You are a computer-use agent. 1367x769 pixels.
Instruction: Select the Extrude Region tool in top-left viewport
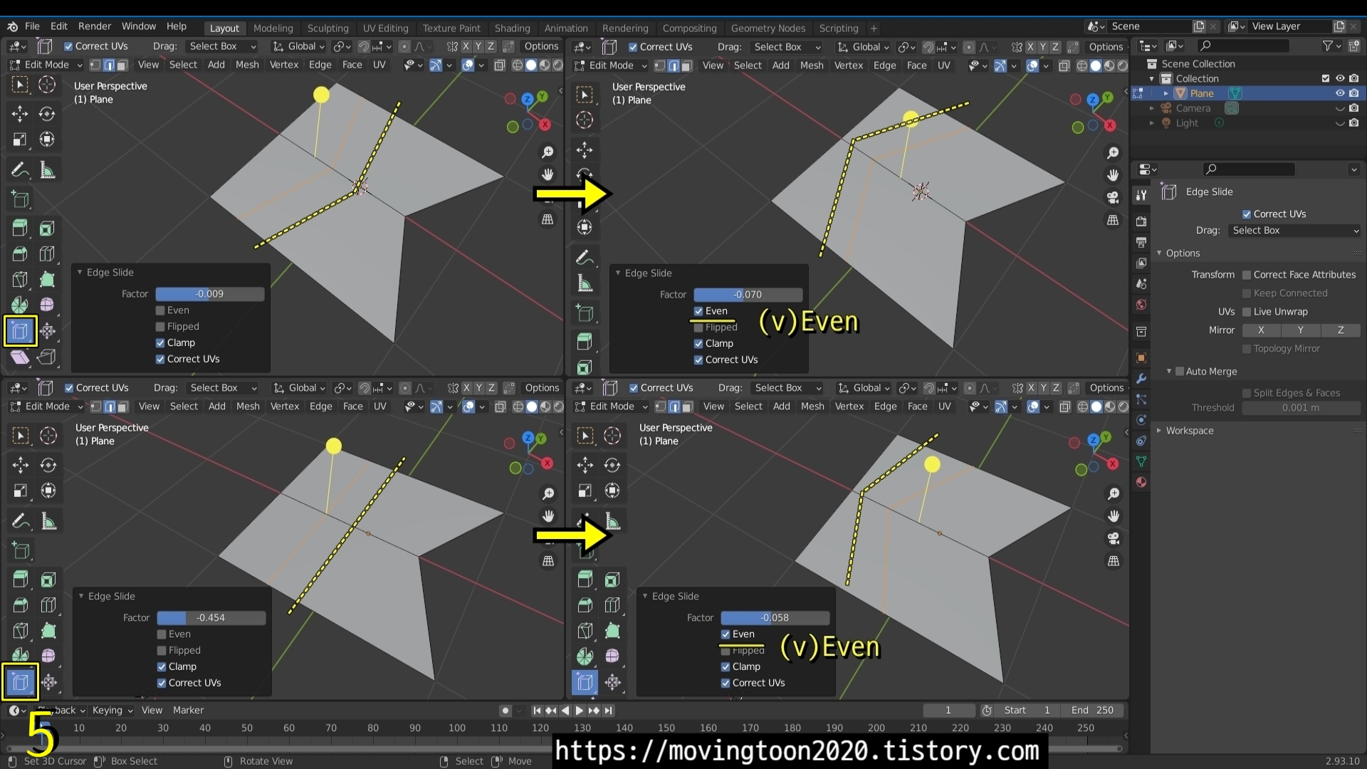point(20,228)
